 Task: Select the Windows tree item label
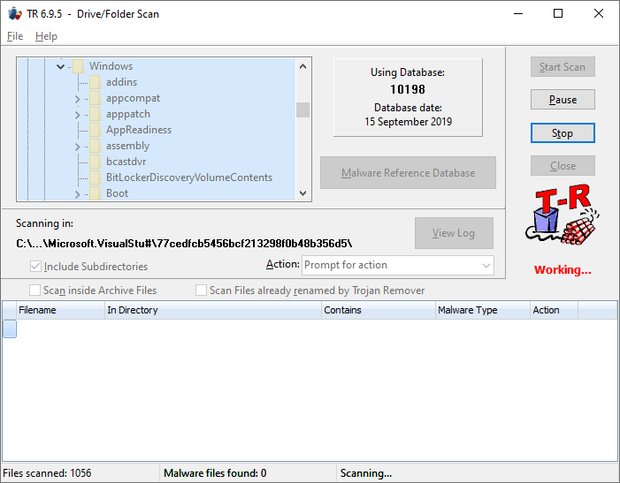tap(111, 66)
